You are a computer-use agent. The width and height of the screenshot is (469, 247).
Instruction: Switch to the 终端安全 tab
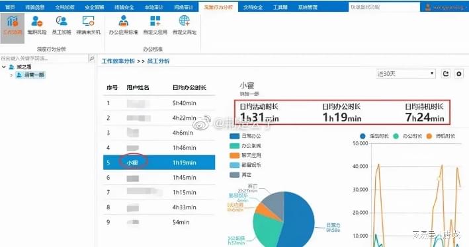124,7
